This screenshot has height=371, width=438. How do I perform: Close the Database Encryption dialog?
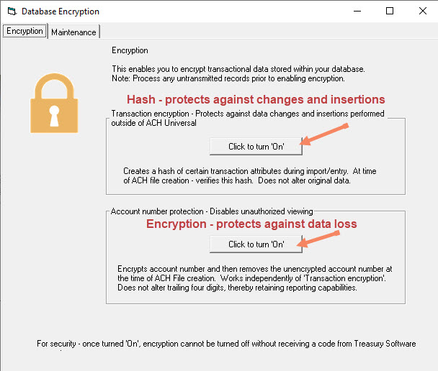[x=423, y=12]
